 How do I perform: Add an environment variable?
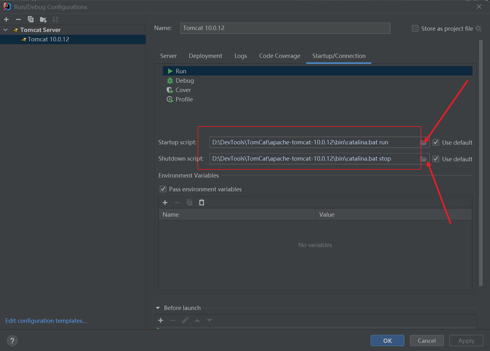(x=165, y=203)
